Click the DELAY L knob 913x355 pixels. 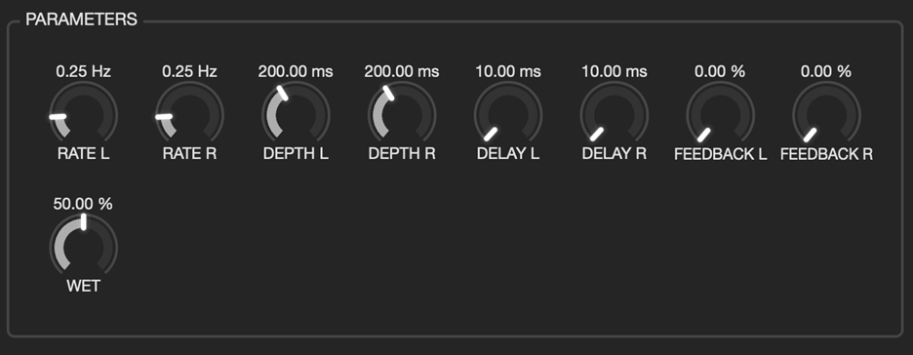pos(508,114)
